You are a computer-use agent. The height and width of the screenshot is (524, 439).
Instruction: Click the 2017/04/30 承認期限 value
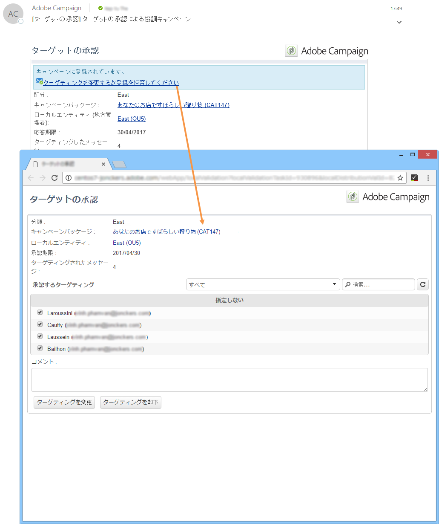tap(126, 253)
